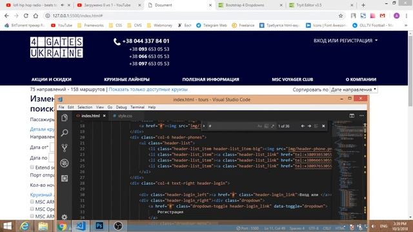Open the VS Code Debug menu
Screen dimensions: 413x232
121,107
